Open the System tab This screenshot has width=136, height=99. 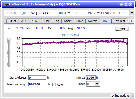click(93, 21)
